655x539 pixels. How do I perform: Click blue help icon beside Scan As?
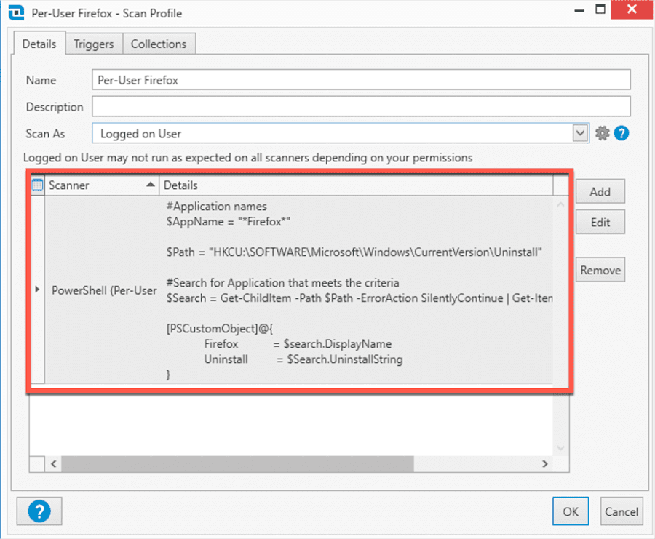click(622, 133)
